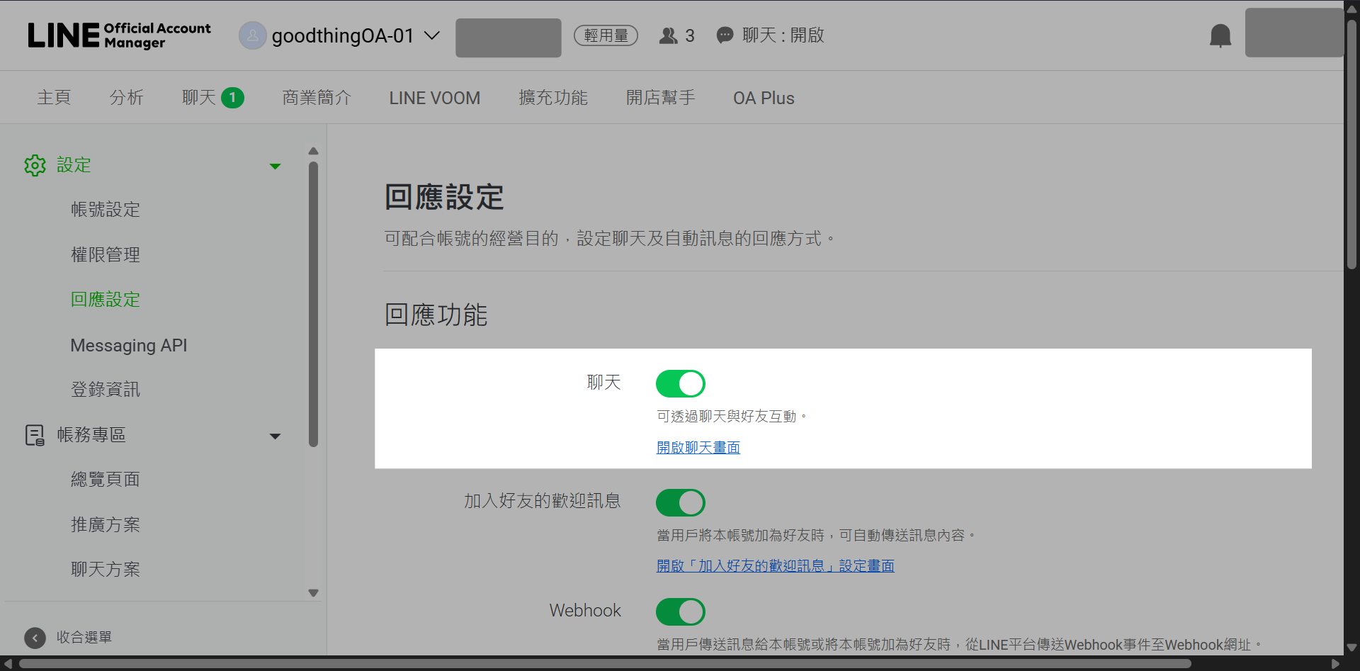The image size is (1360, 671).
Task: Click the sidebar vertical scrollbar thumb
Action: [314, 305]
